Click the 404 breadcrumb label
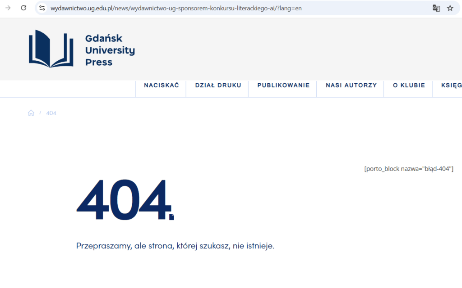462x288 pixels. click(x=51, y=113)
